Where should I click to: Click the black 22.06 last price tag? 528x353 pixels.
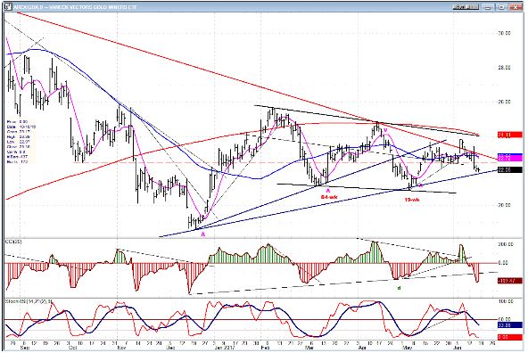click(510, 170)
